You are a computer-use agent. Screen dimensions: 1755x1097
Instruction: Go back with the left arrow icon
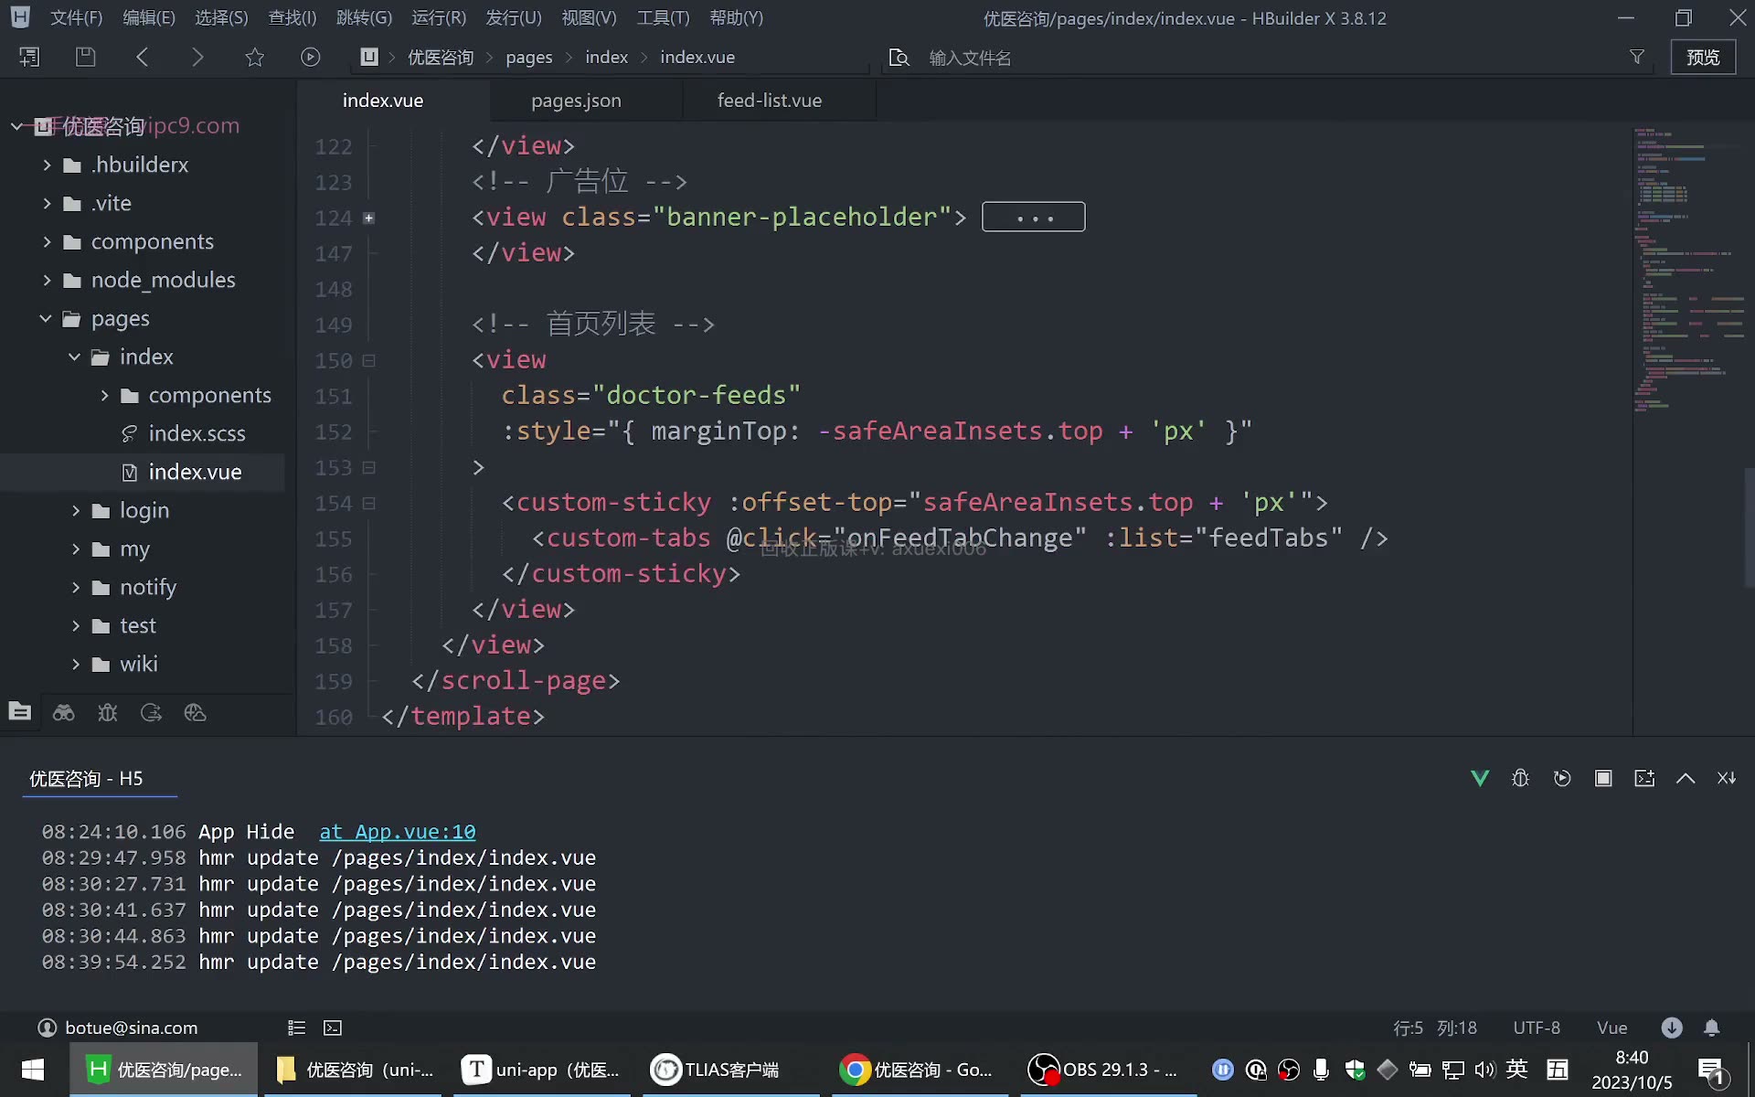[x=142, y=57]
